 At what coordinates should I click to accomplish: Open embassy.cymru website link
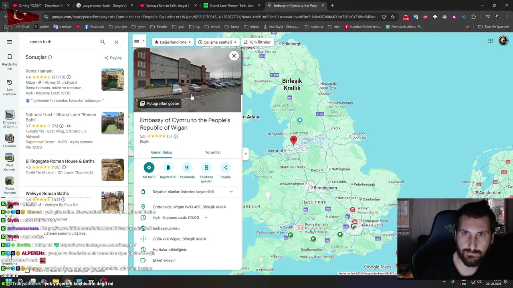[x=166, y=228]
